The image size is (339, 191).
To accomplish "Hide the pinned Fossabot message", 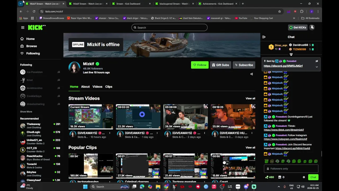I will click(317, 61).
